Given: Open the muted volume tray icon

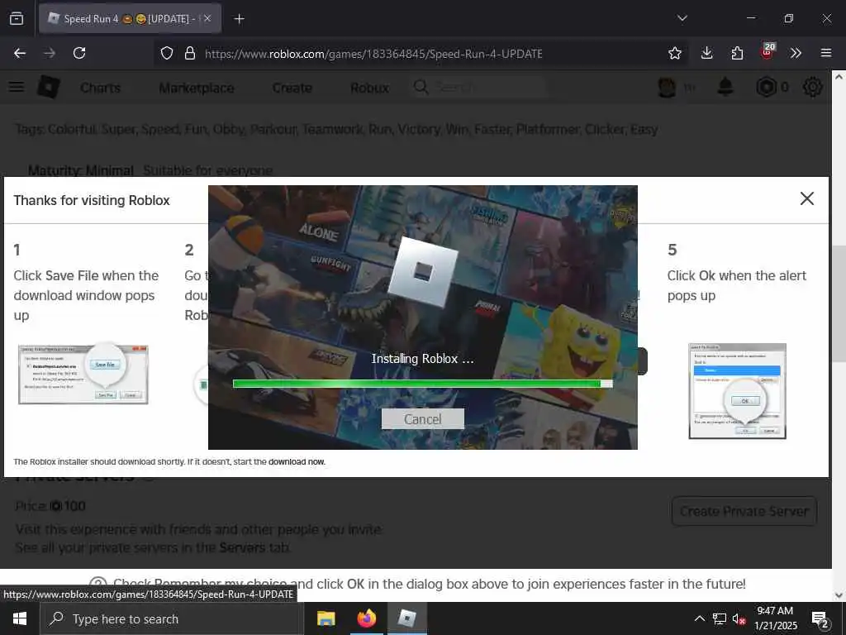Looking at the screenshot, I should [739, 618].
